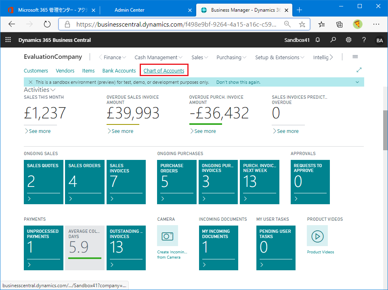Open the BA user account avatar
The width and height of the screenshot is (388, 290).
tap(380, 40)
